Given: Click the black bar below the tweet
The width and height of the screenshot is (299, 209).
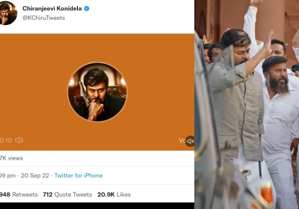Looking at the screenshot, I should (x=97, y=206).
